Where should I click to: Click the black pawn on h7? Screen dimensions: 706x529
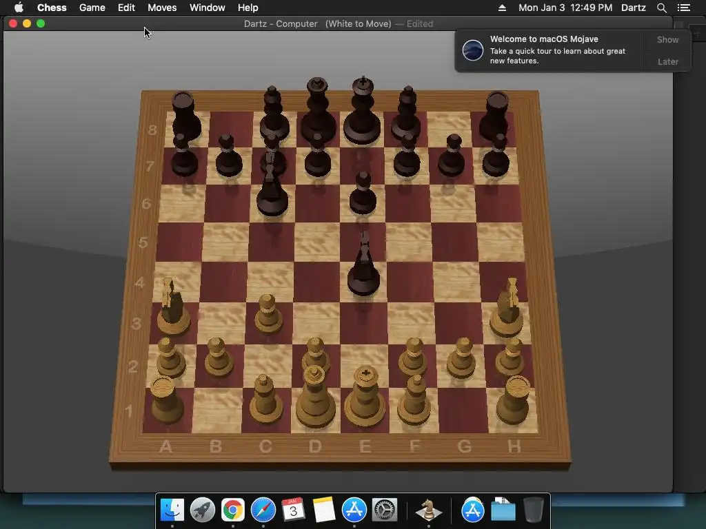496,156
